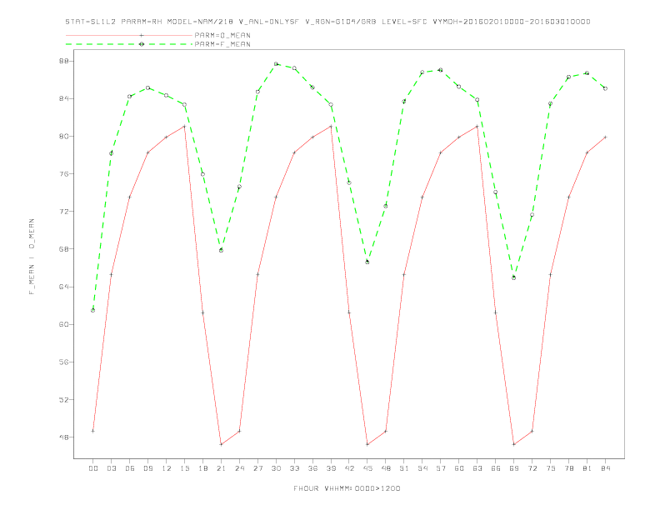Click x-axis forecast hour label 36
660x510 pixels.
coord(312,468)
